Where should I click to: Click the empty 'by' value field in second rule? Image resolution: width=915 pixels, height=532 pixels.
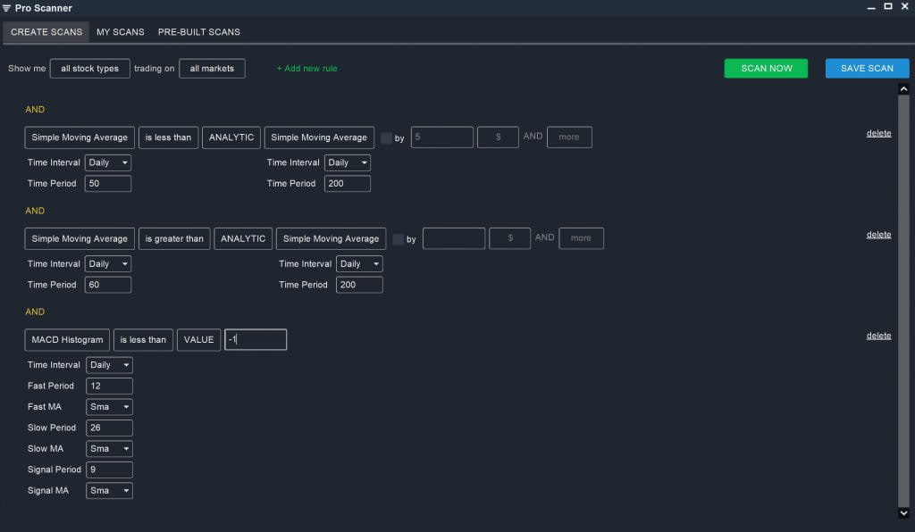[x=453, y=238]
